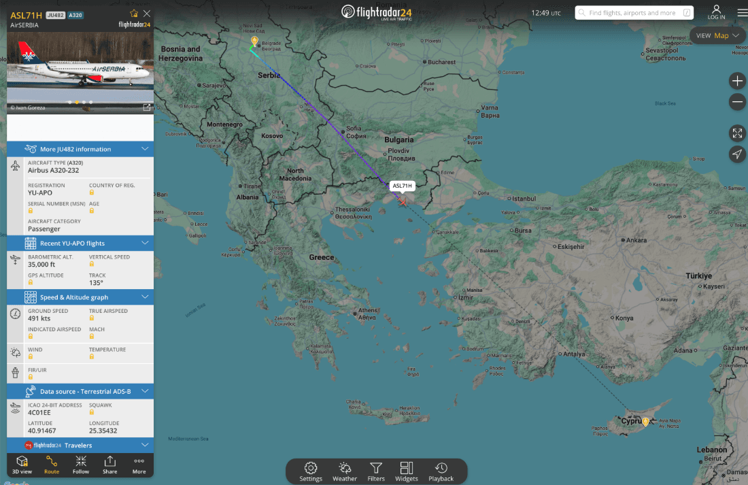Click the registration YU-APO value
The height and width of the screenshot is (485, 748).
tap(40, 193)
